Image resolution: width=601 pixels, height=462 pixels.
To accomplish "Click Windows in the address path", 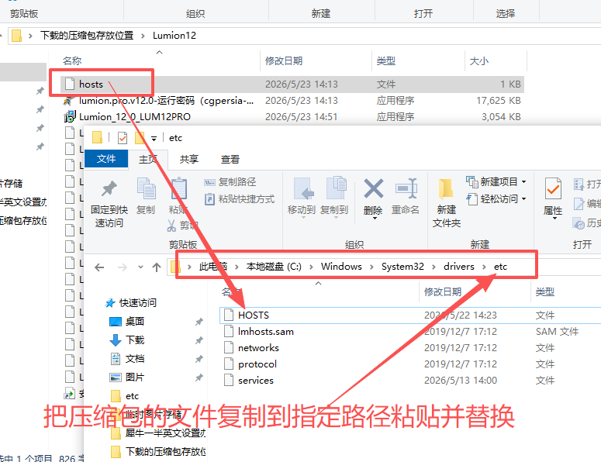I will point(341,267).
